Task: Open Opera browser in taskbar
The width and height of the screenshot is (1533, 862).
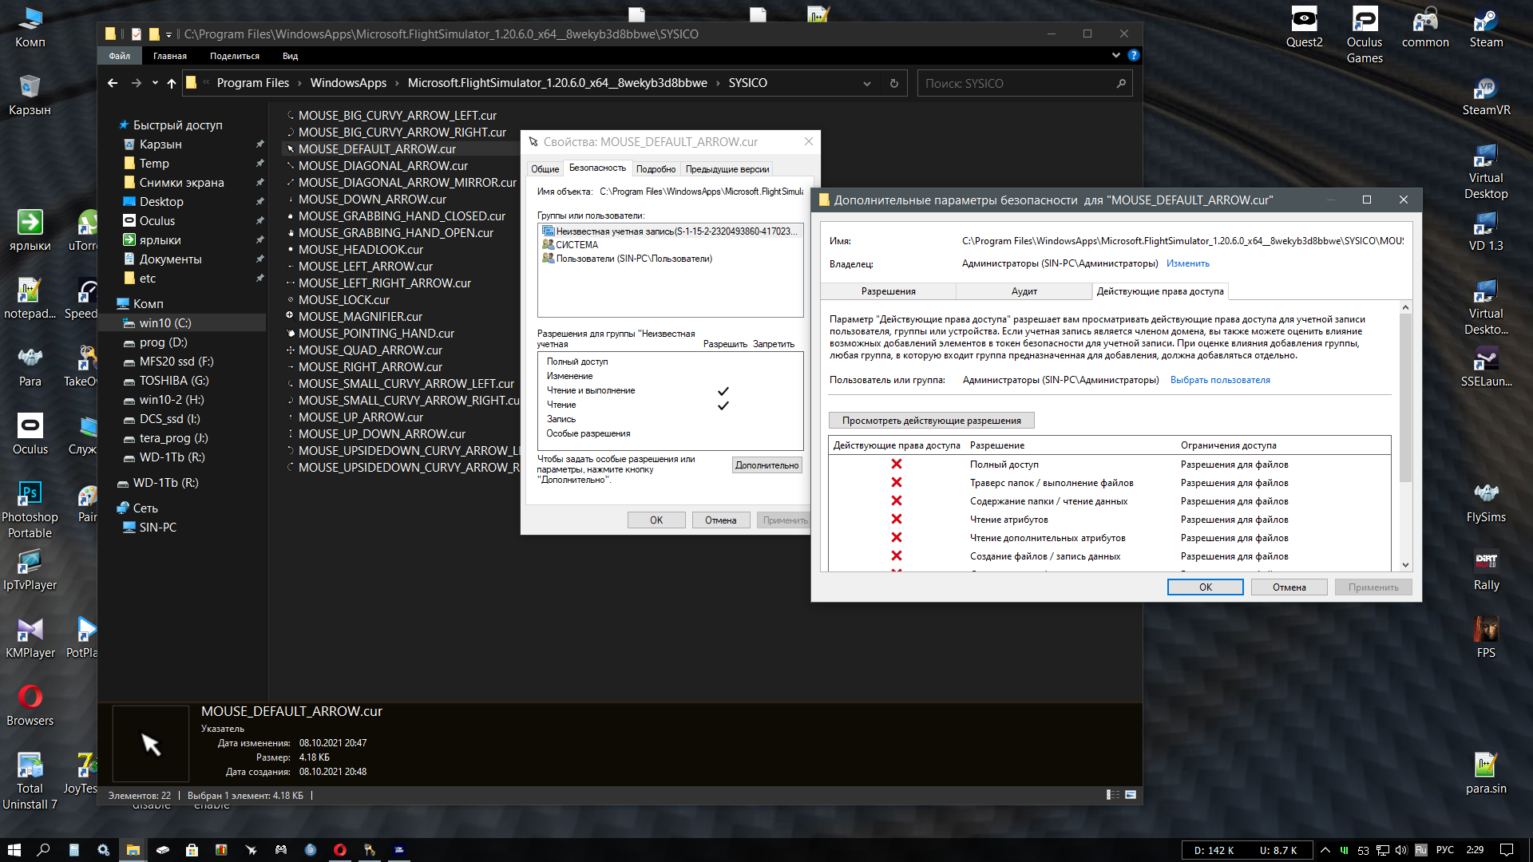Action: 340,850
